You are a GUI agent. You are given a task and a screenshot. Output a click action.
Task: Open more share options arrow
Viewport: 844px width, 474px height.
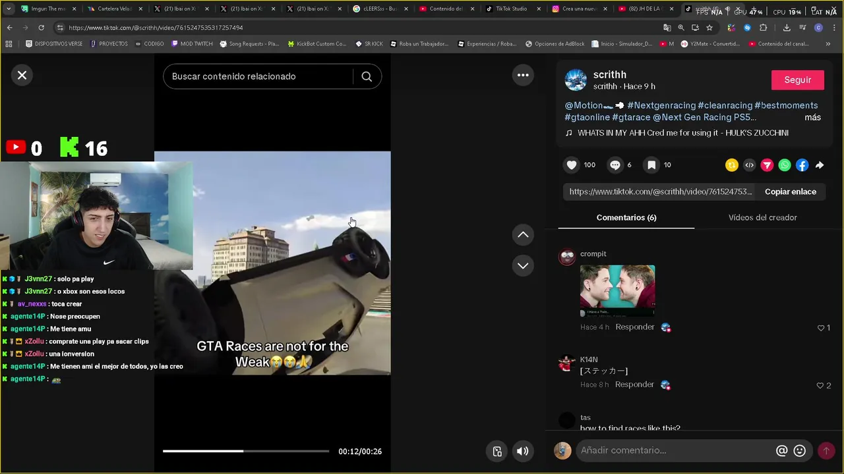[820, 165]
